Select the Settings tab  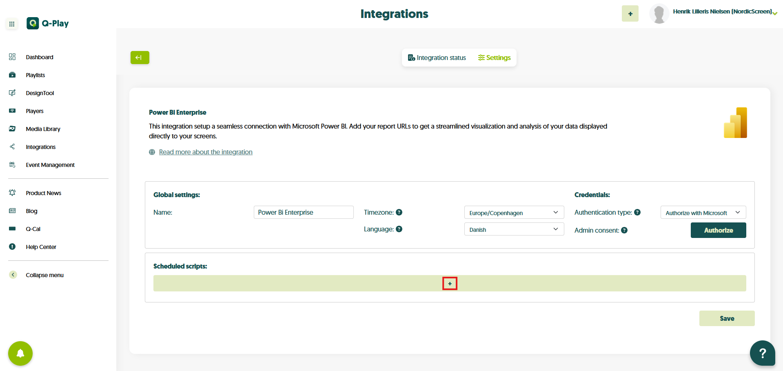point(494,58)
